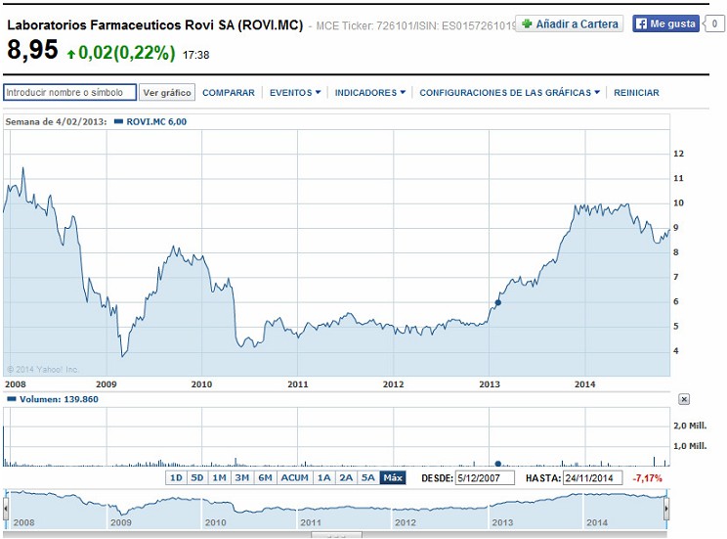Select the 2A time range
This screenshot has width=727, height=539.
point(346,477)
